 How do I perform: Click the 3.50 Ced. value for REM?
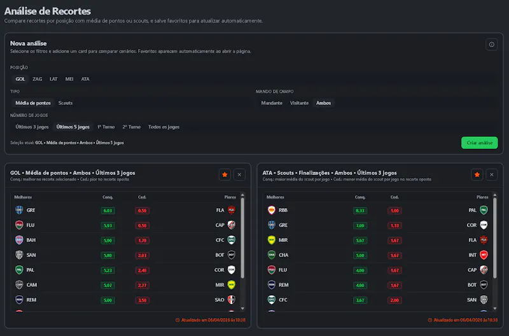click(x=142, y=300)
